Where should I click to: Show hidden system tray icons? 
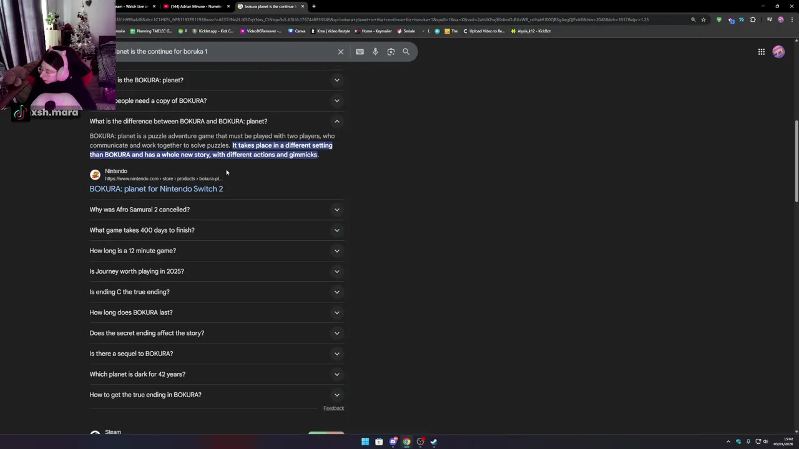click(728, 442)
